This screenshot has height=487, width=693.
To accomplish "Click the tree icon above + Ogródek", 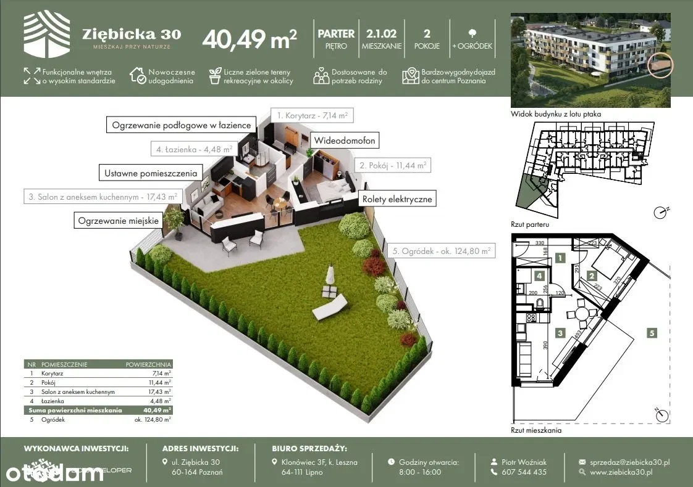I will pyautogui.click(x=472, y=33).
